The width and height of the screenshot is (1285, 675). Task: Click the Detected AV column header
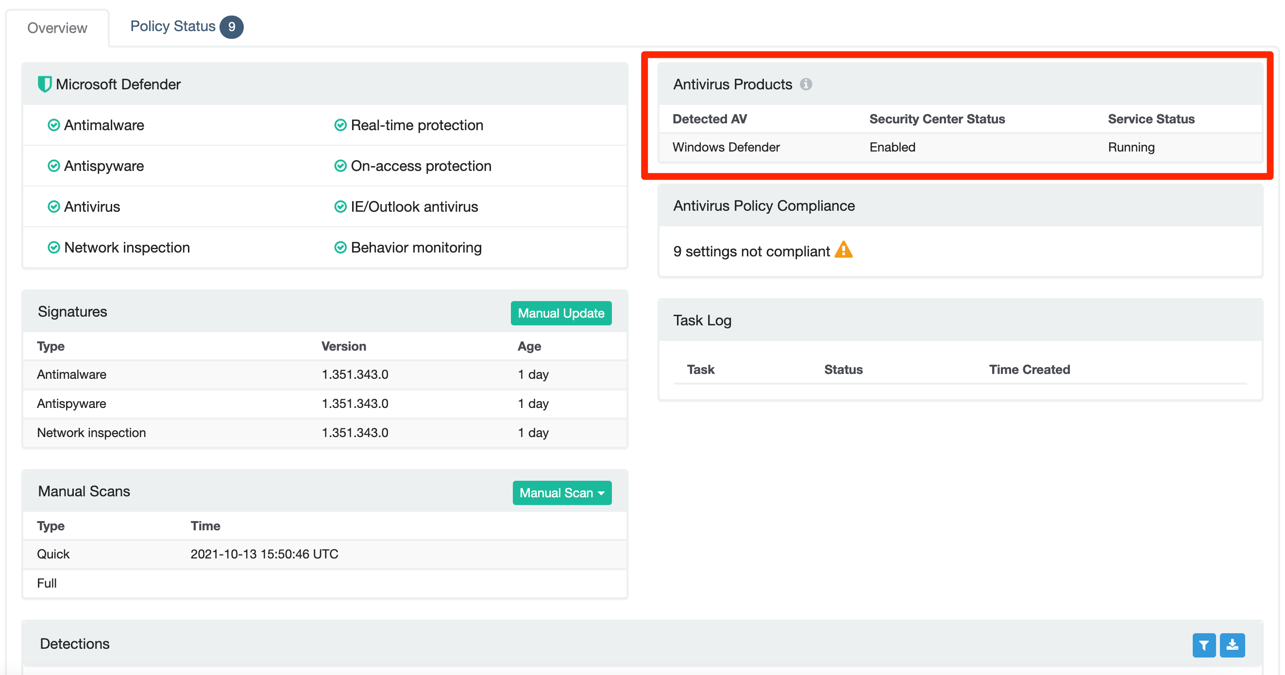click(710, 119)
